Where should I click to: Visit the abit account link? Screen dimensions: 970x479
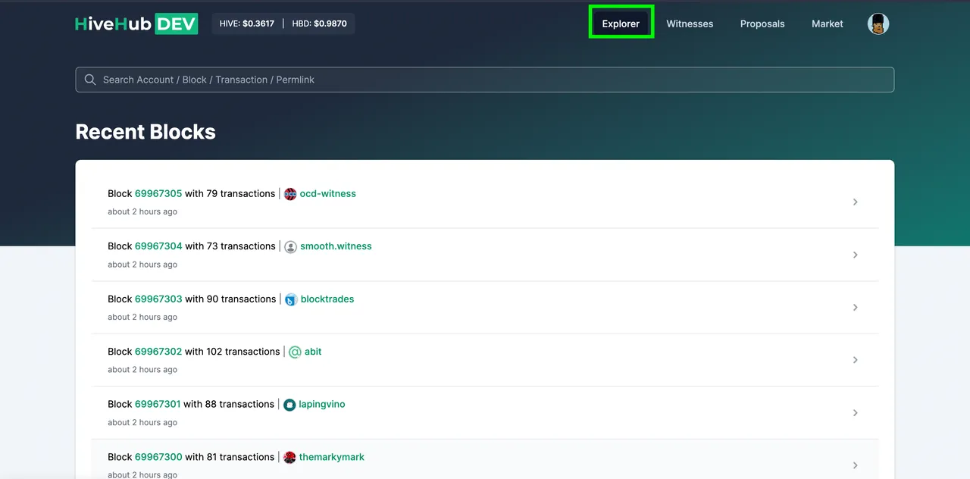[313, 352]
